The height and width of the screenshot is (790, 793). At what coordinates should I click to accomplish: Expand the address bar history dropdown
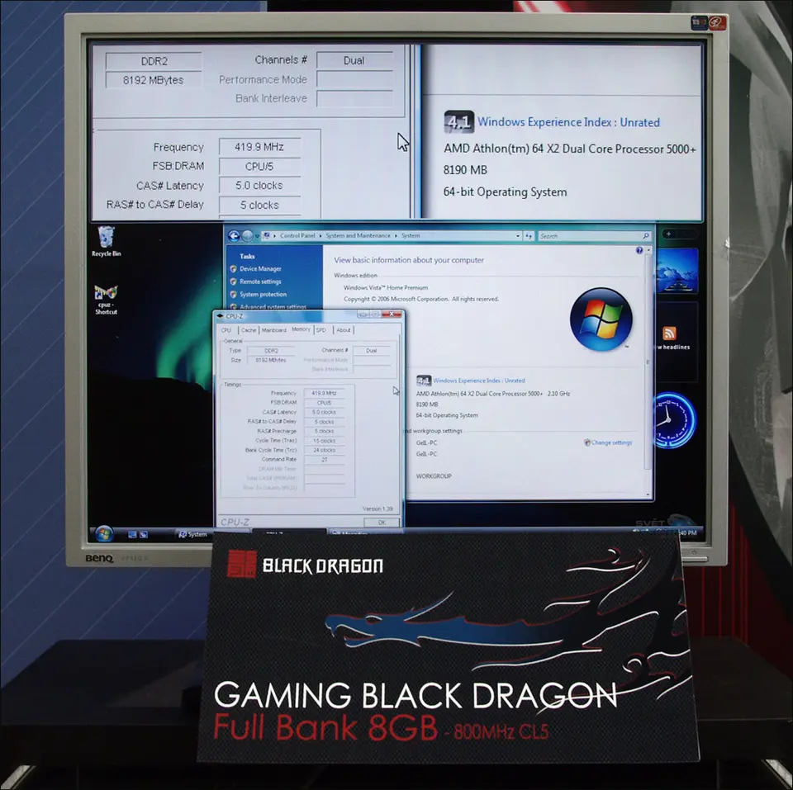pyautogui.click(x=518, y=236)
